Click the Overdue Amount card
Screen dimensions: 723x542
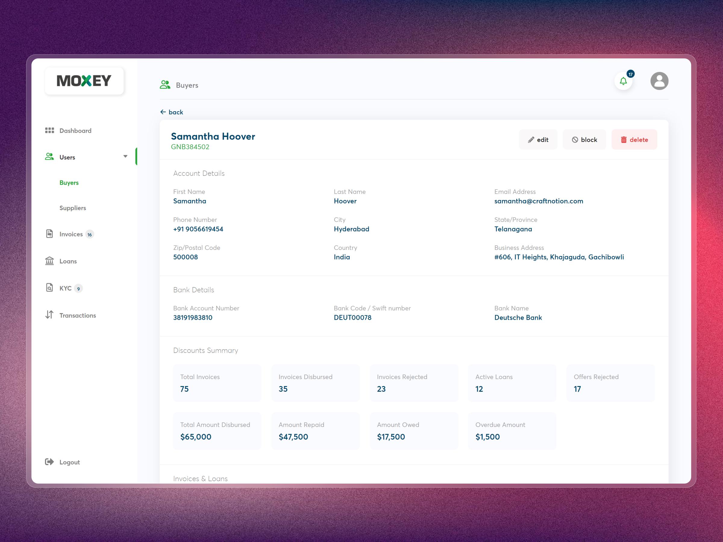512,431
